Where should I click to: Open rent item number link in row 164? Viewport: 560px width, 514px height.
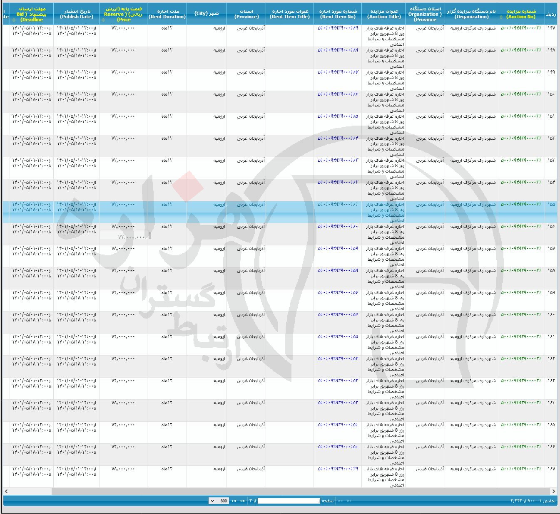pyautogui.click(x=338, y=403)
